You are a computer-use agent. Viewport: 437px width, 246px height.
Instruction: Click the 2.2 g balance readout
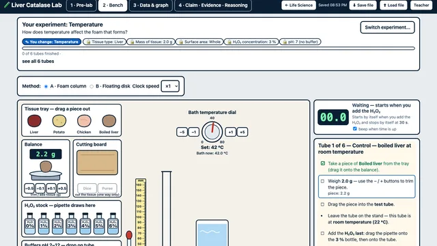click(46, 154)
